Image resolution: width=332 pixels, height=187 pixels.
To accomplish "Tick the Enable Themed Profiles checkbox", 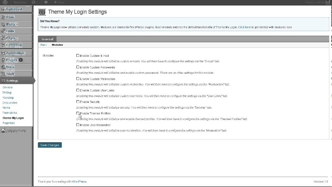I will click(78, 113).
